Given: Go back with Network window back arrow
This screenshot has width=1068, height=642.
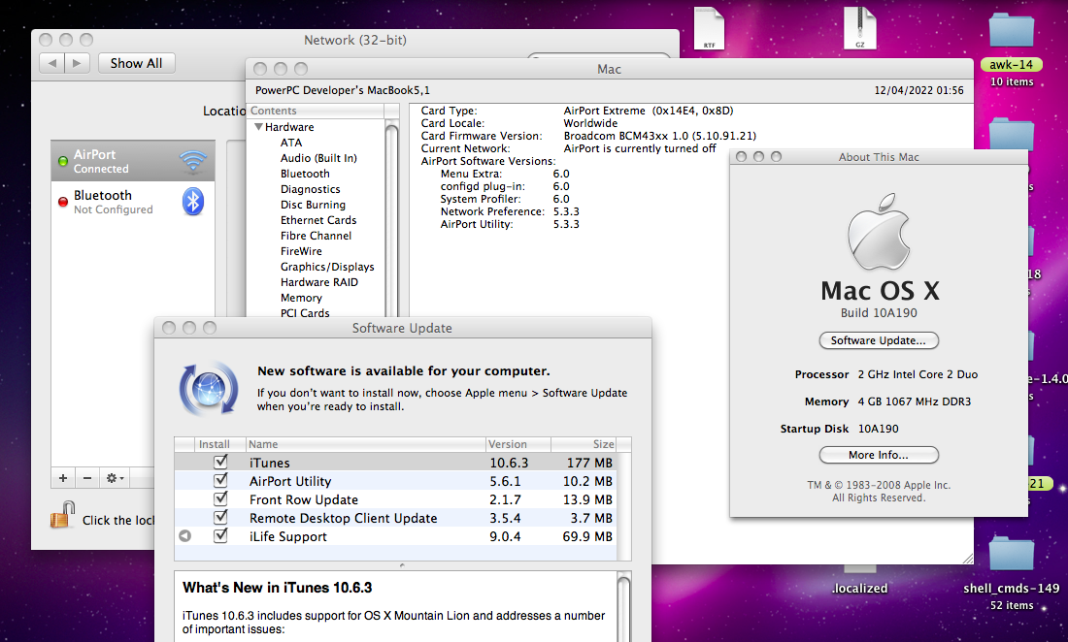Looking at the screenshot, I should 51,63.
